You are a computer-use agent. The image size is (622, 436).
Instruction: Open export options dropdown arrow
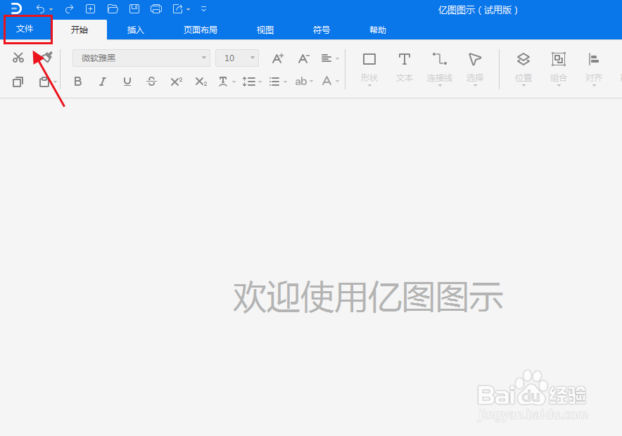coord(188,10)
